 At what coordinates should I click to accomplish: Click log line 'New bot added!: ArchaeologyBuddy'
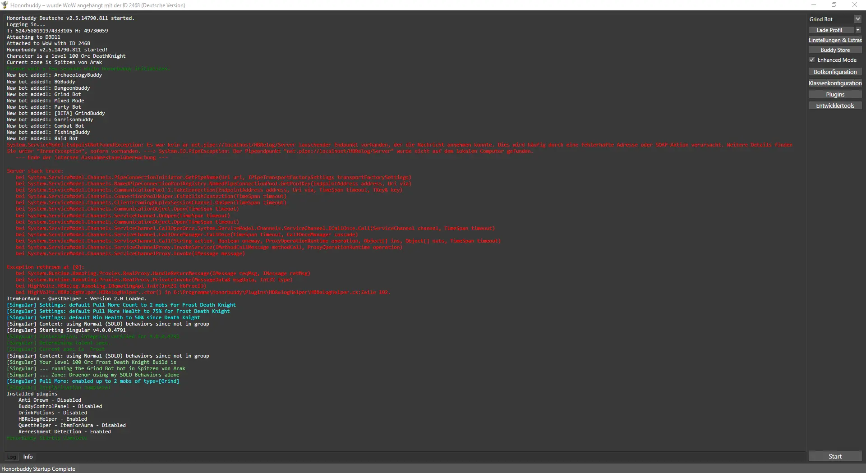pos(55,75)
